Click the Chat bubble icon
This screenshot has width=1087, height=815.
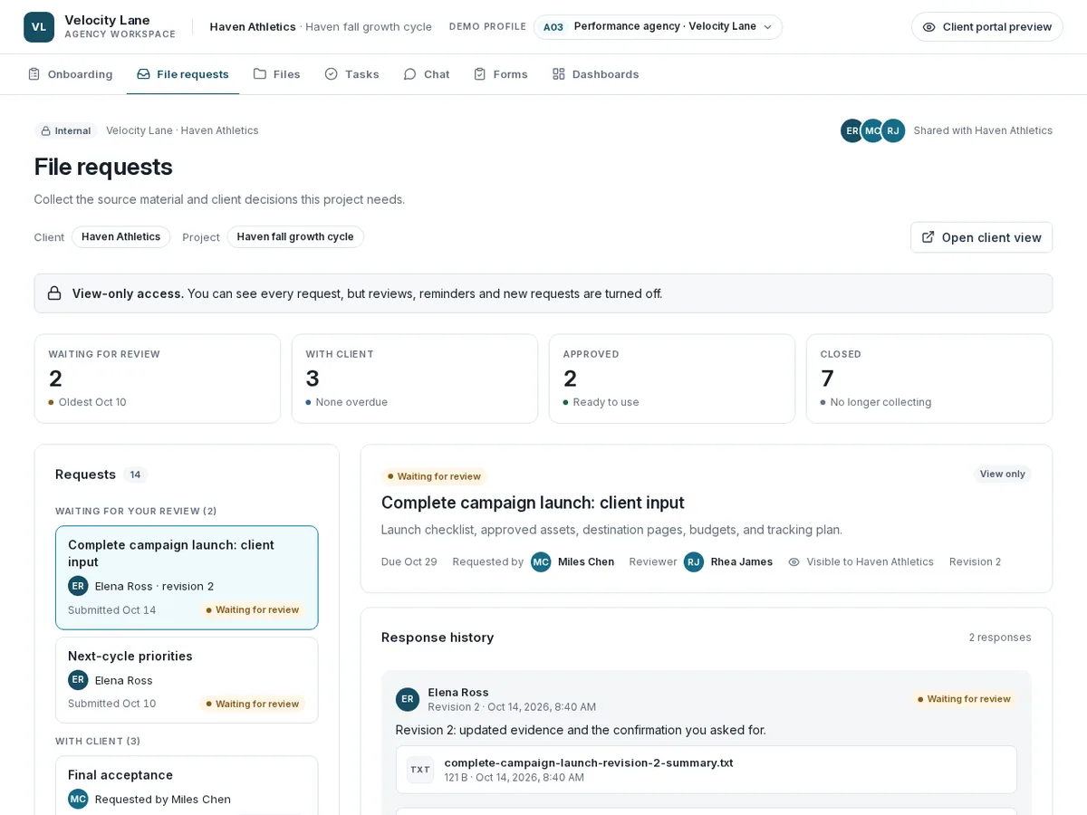(x=409, y=74)
